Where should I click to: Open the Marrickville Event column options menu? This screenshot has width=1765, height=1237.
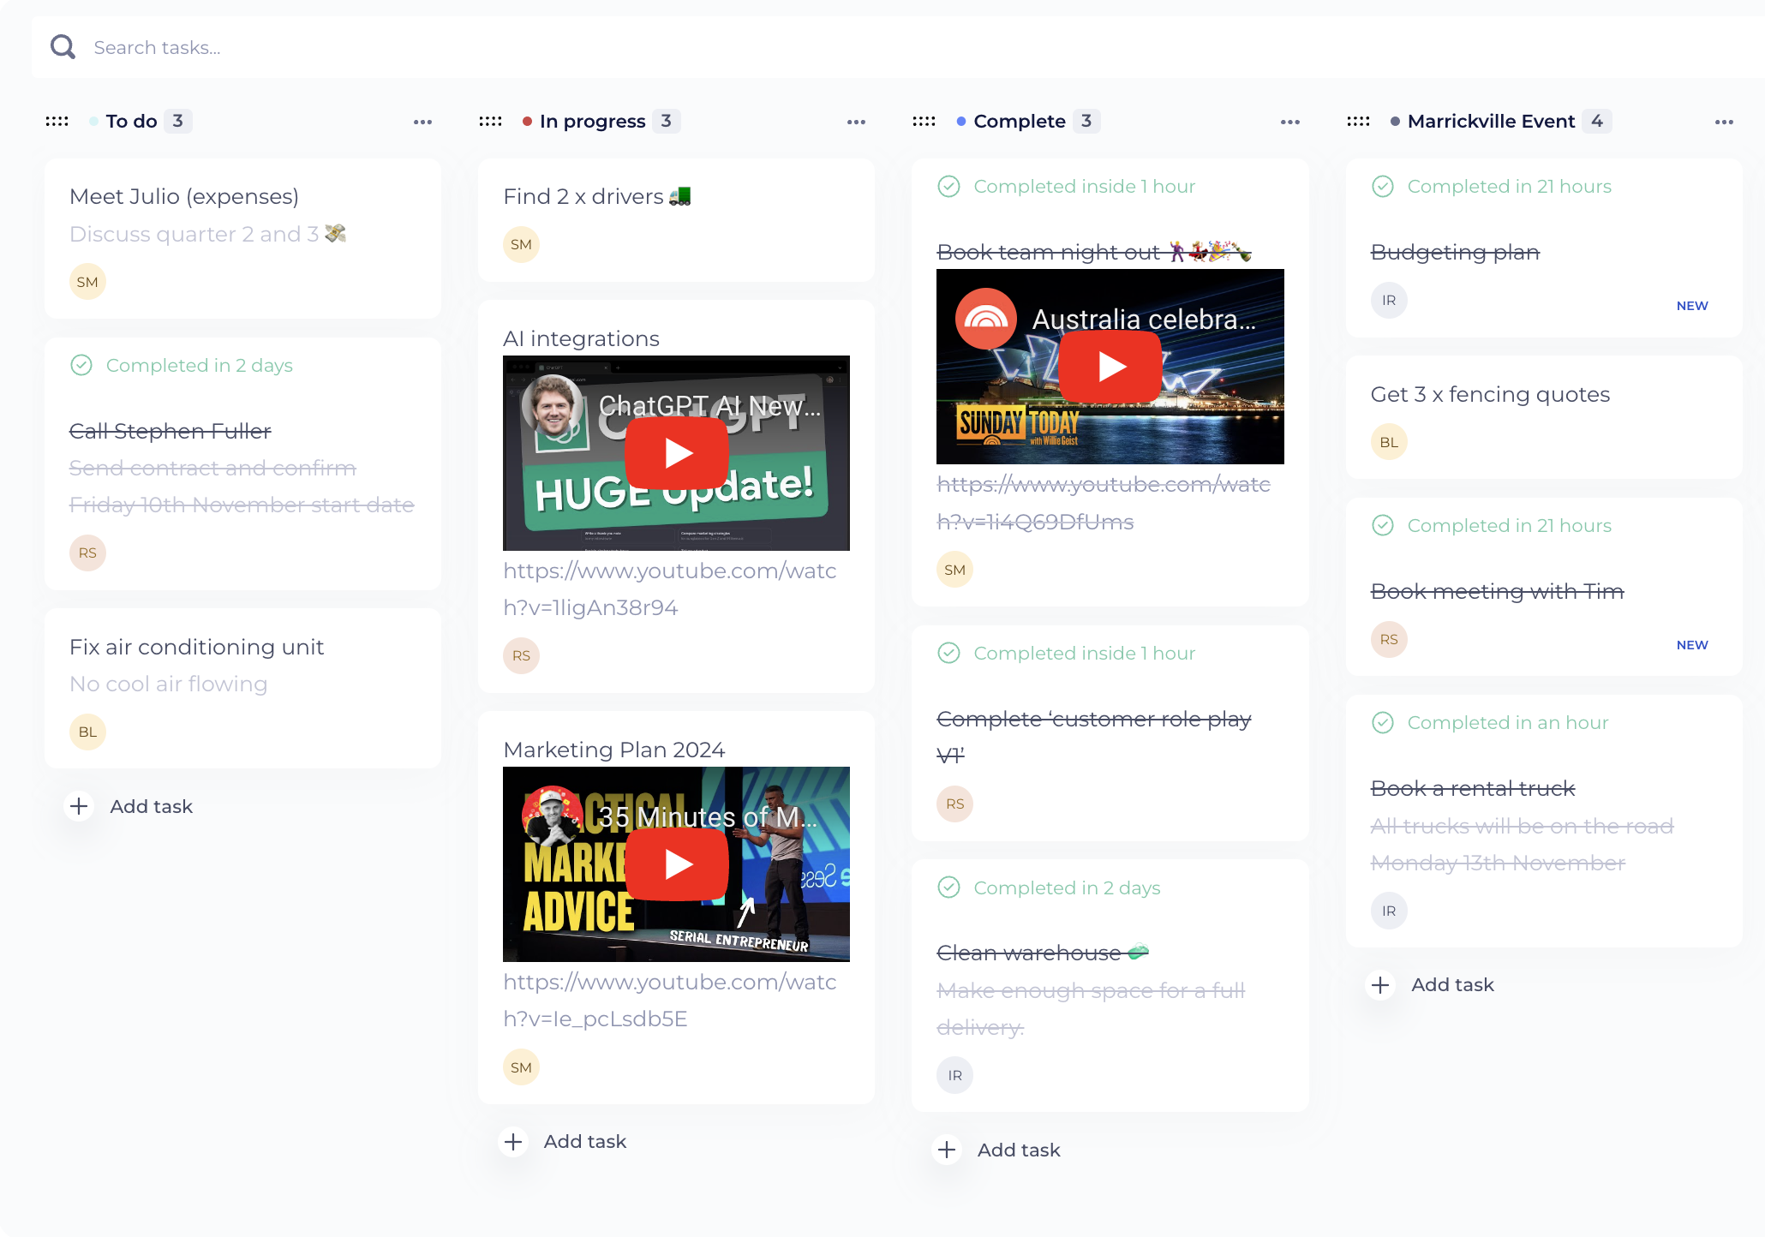pyautogui.click(x=1724, y=122)
